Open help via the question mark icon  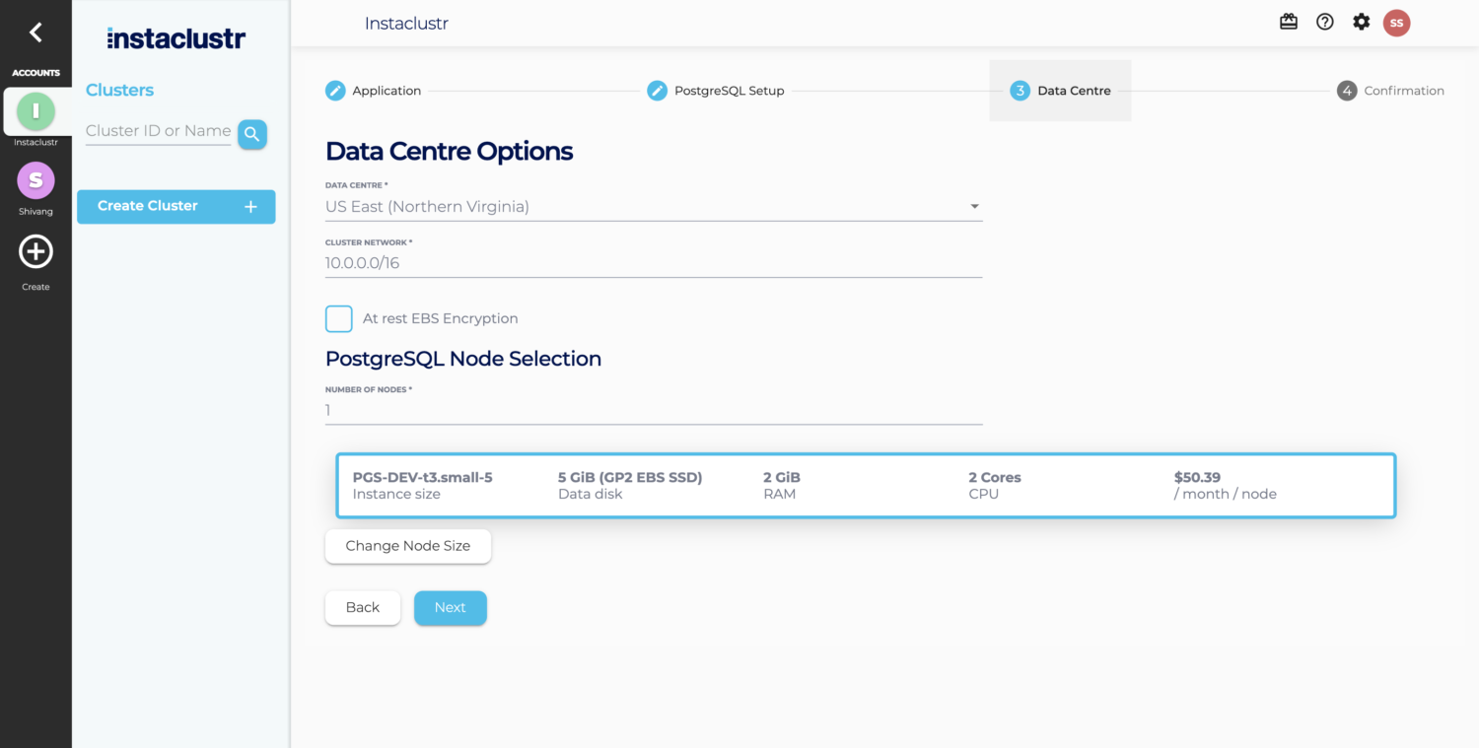1324,21
